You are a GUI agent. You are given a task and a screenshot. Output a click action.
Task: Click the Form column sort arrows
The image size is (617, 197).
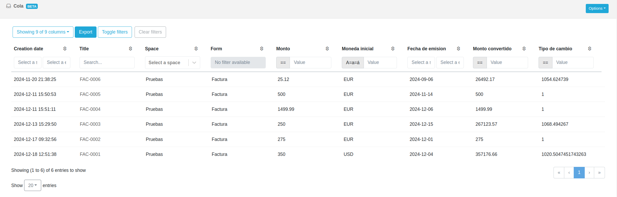tap(262, 49)
